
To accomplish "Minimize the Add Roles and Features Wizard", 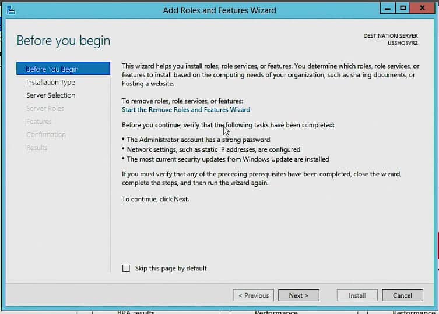I will click(x=388, y=8).
